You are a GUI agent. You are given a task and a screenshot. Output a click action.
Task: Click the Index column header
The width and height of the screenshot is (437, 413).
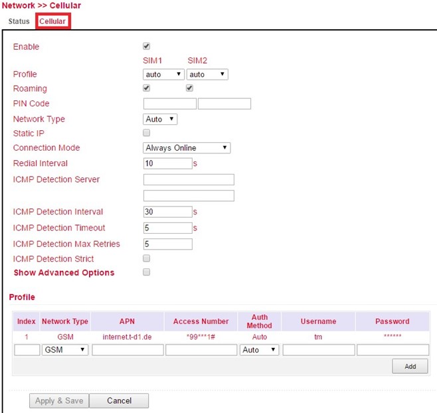pos(26,321)
